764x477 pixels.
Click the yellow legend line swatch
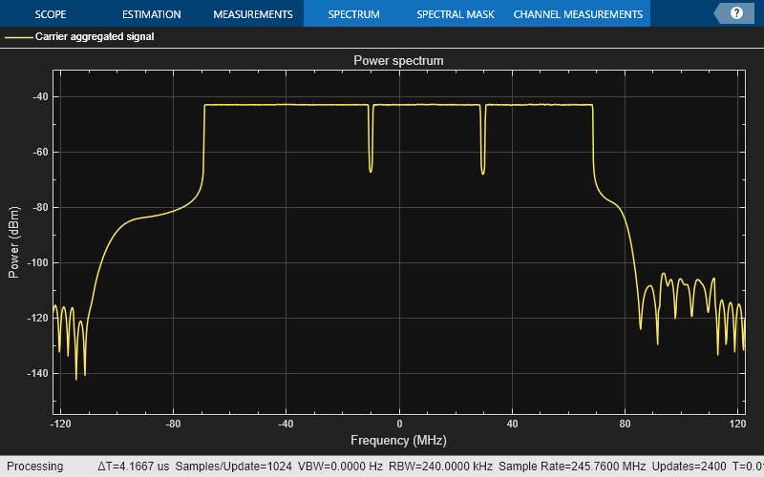click(x=18, y=37)
